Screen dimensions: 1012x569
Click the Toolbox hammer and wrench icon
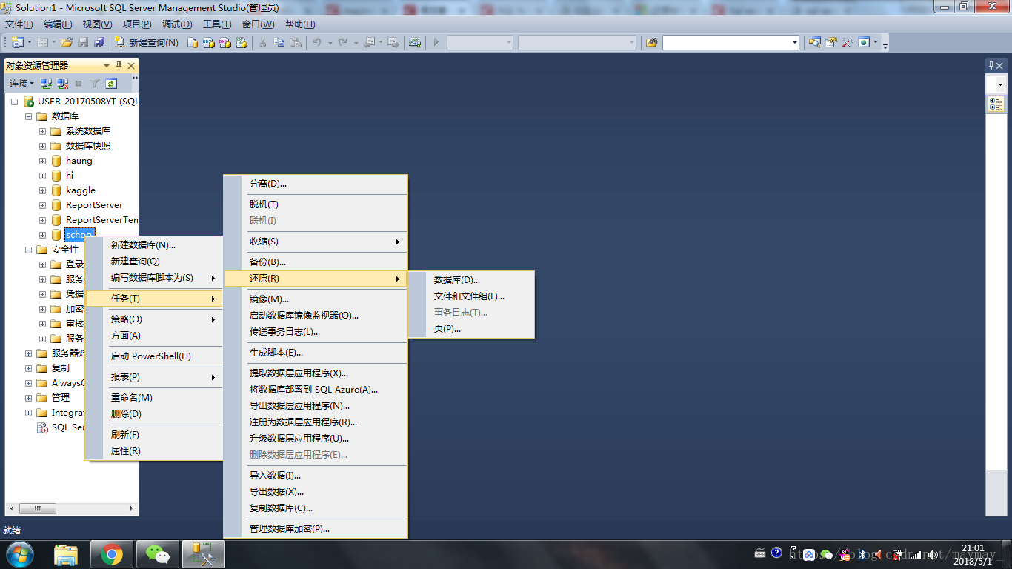click(x=848, y=42)
